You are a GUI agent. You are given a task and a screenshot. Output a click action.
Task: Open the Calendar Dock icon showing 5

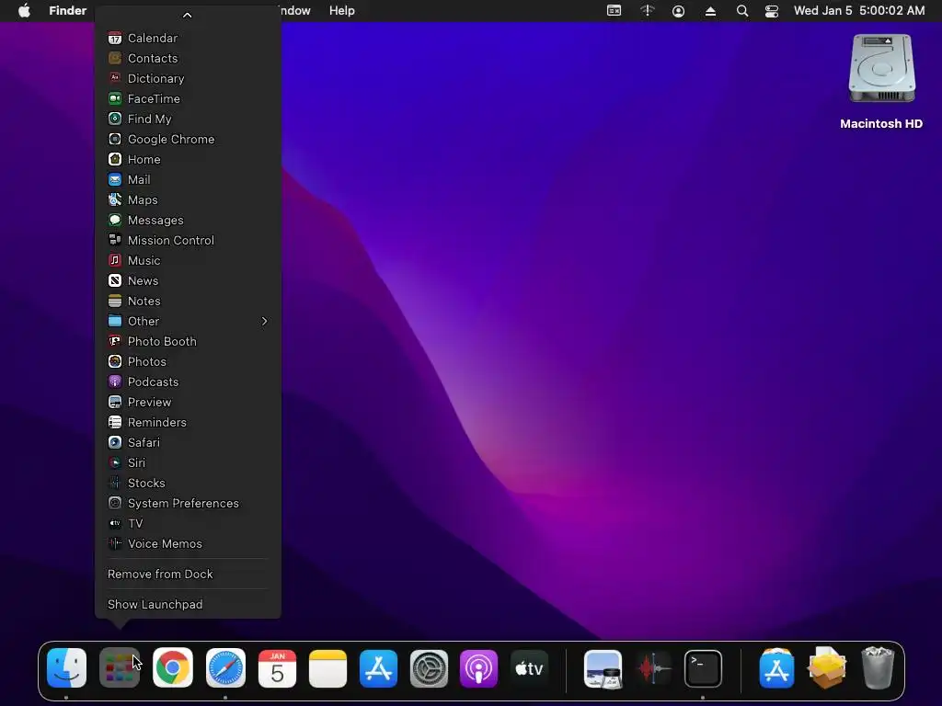click(x=277, y=668)
